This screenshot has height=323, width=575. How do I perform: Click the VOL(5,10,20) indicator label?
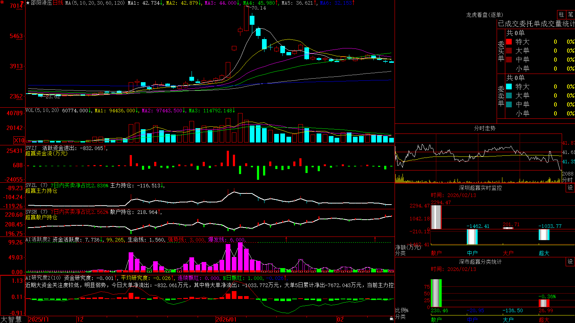pos(42,111)
